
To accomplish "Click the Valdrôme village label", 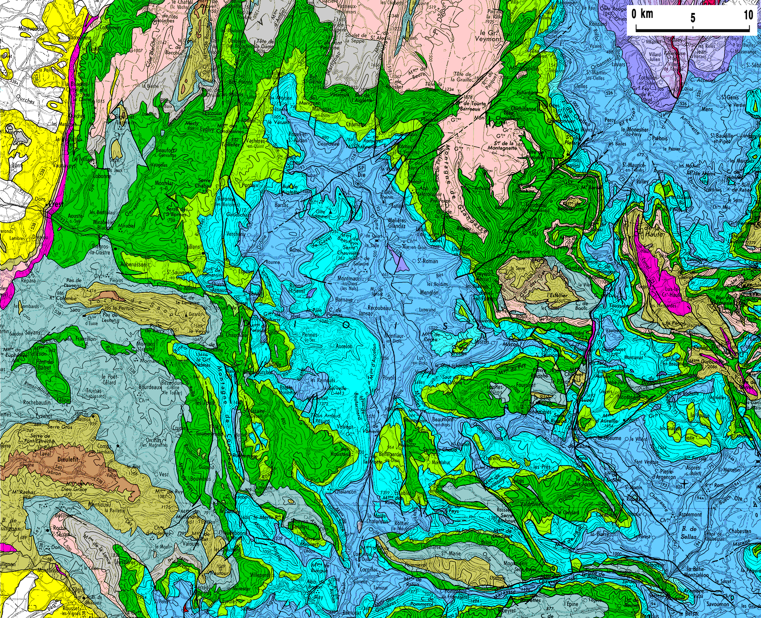I will [x=531, y=504].
